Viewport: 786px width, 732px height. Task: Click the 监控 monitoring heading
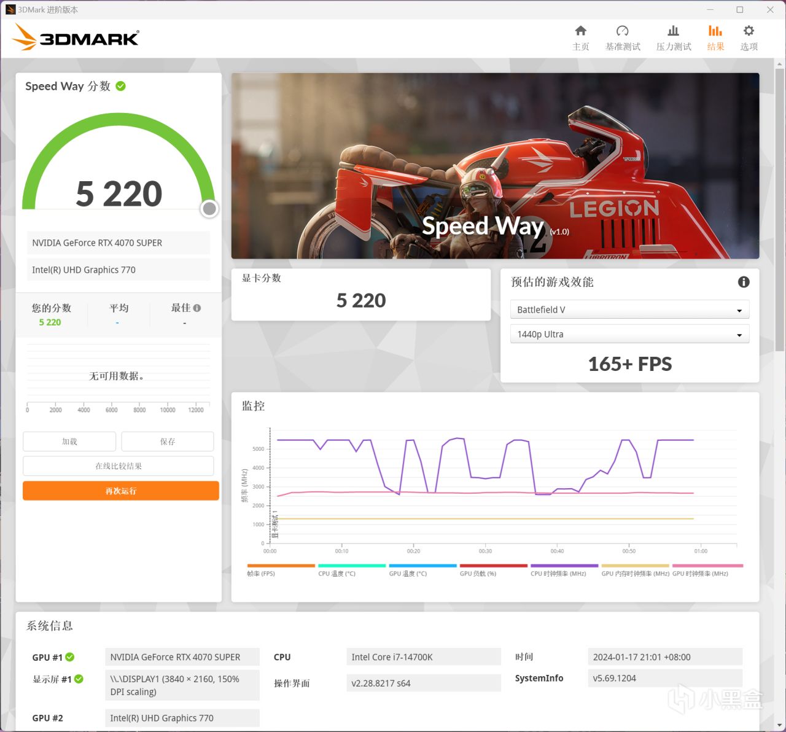(x=254, y=406)
